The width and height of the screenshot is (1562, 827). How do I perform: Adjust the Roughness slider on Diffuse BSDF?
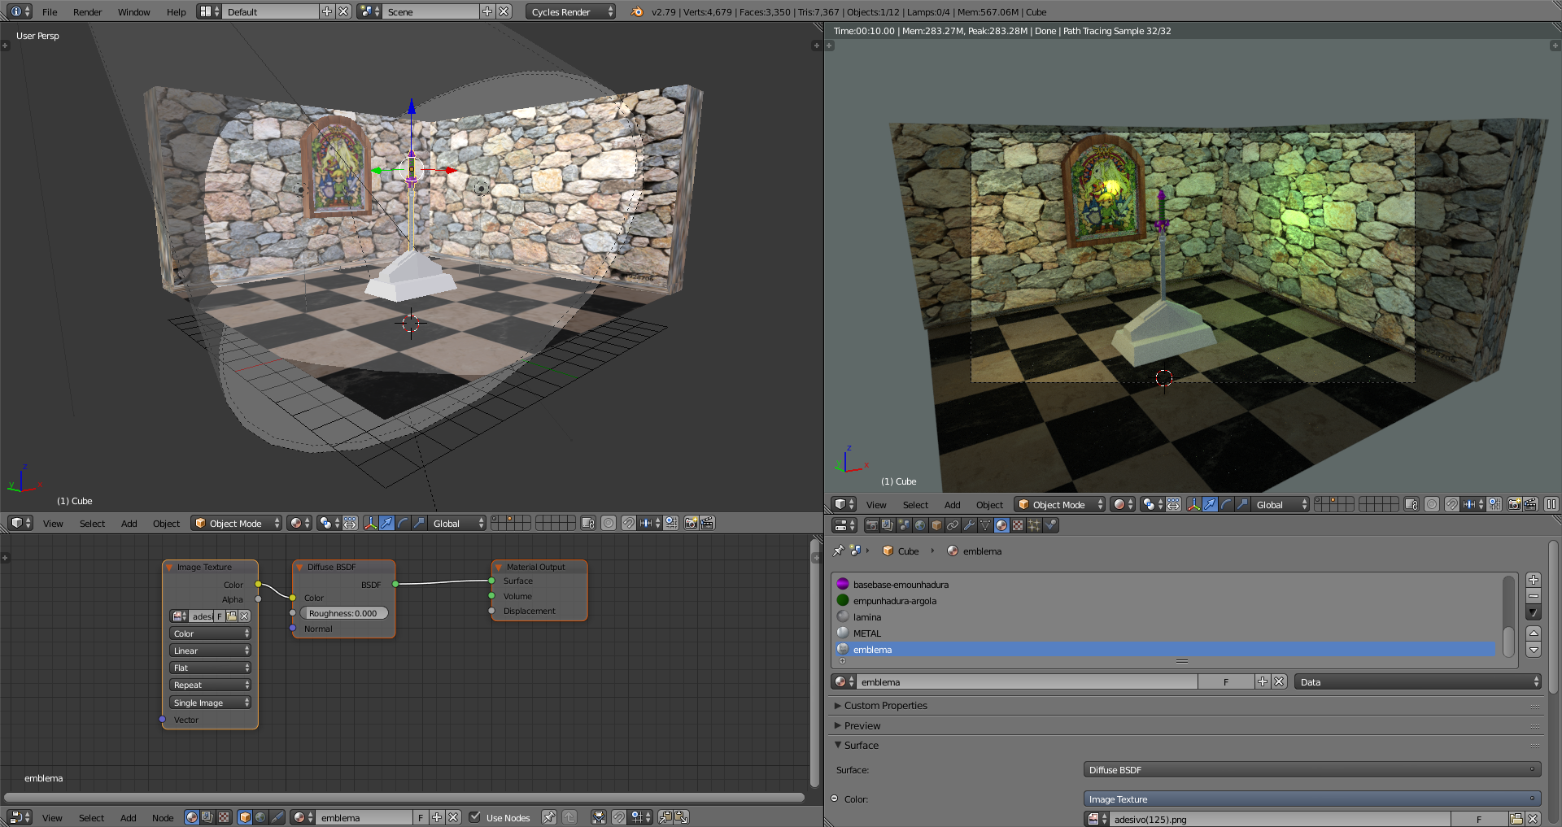[343, 613]
